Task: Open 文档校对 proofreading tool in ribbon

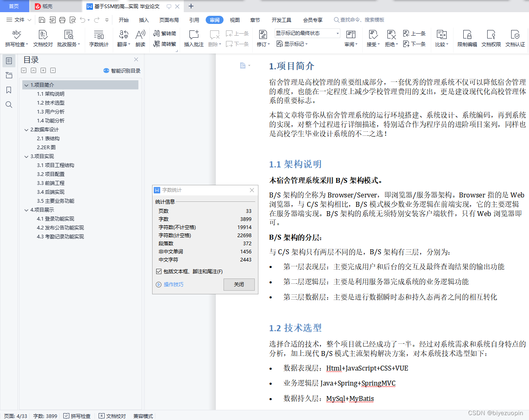Action: 43,39
